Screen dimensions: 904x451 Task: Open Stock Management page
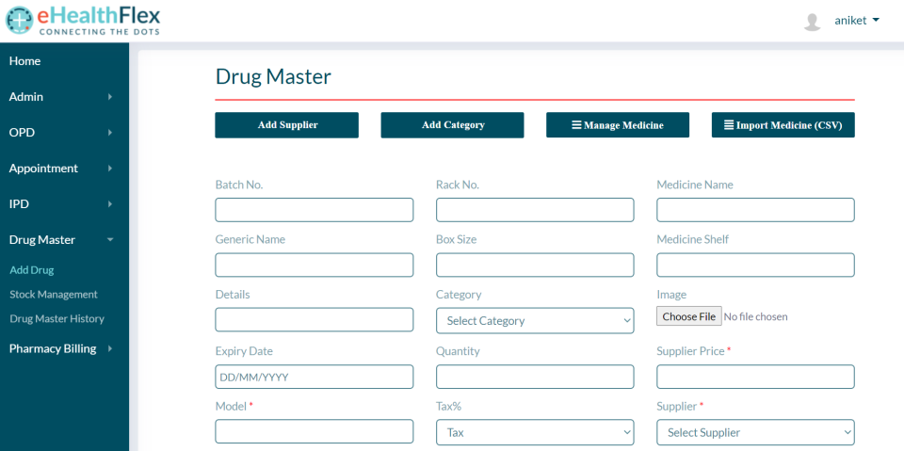[x=54, y=295]
